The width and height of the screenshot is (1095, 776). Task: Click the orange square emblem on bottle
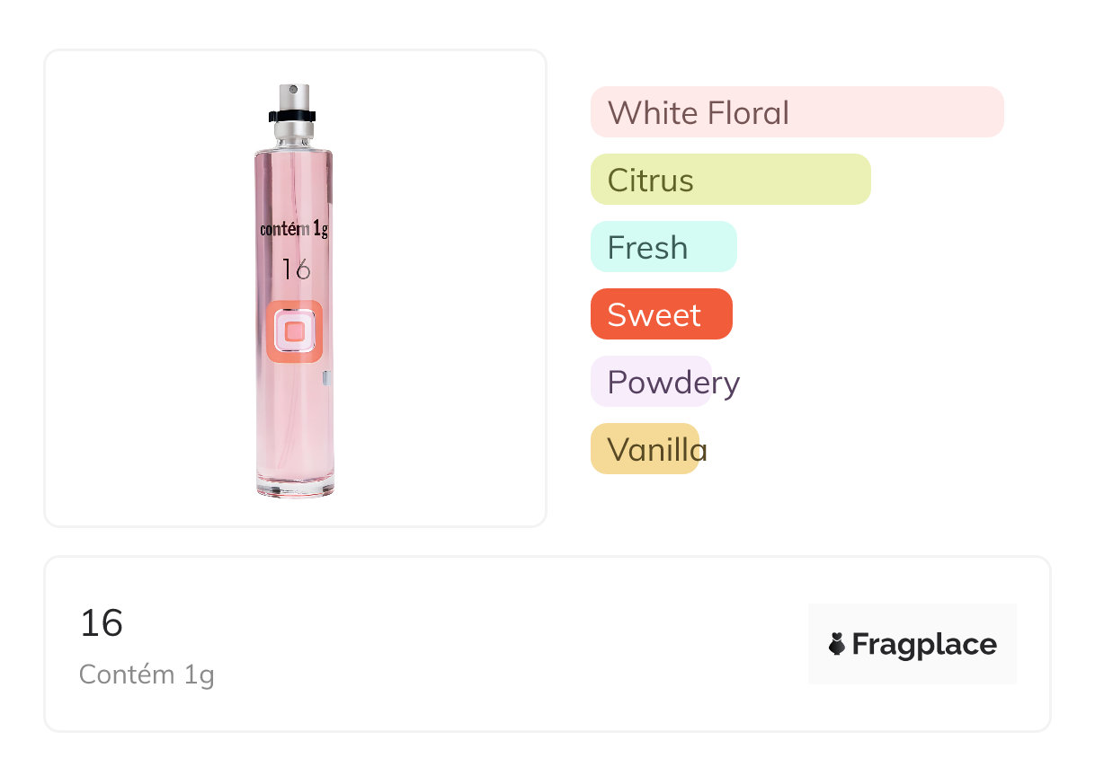pos(294,331)
